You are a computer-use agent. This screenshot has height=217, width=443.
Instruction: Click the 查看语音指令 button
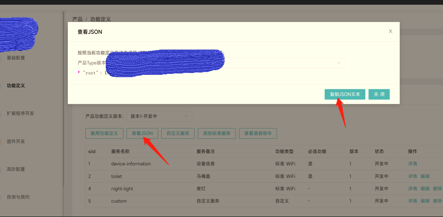(258, 133)
